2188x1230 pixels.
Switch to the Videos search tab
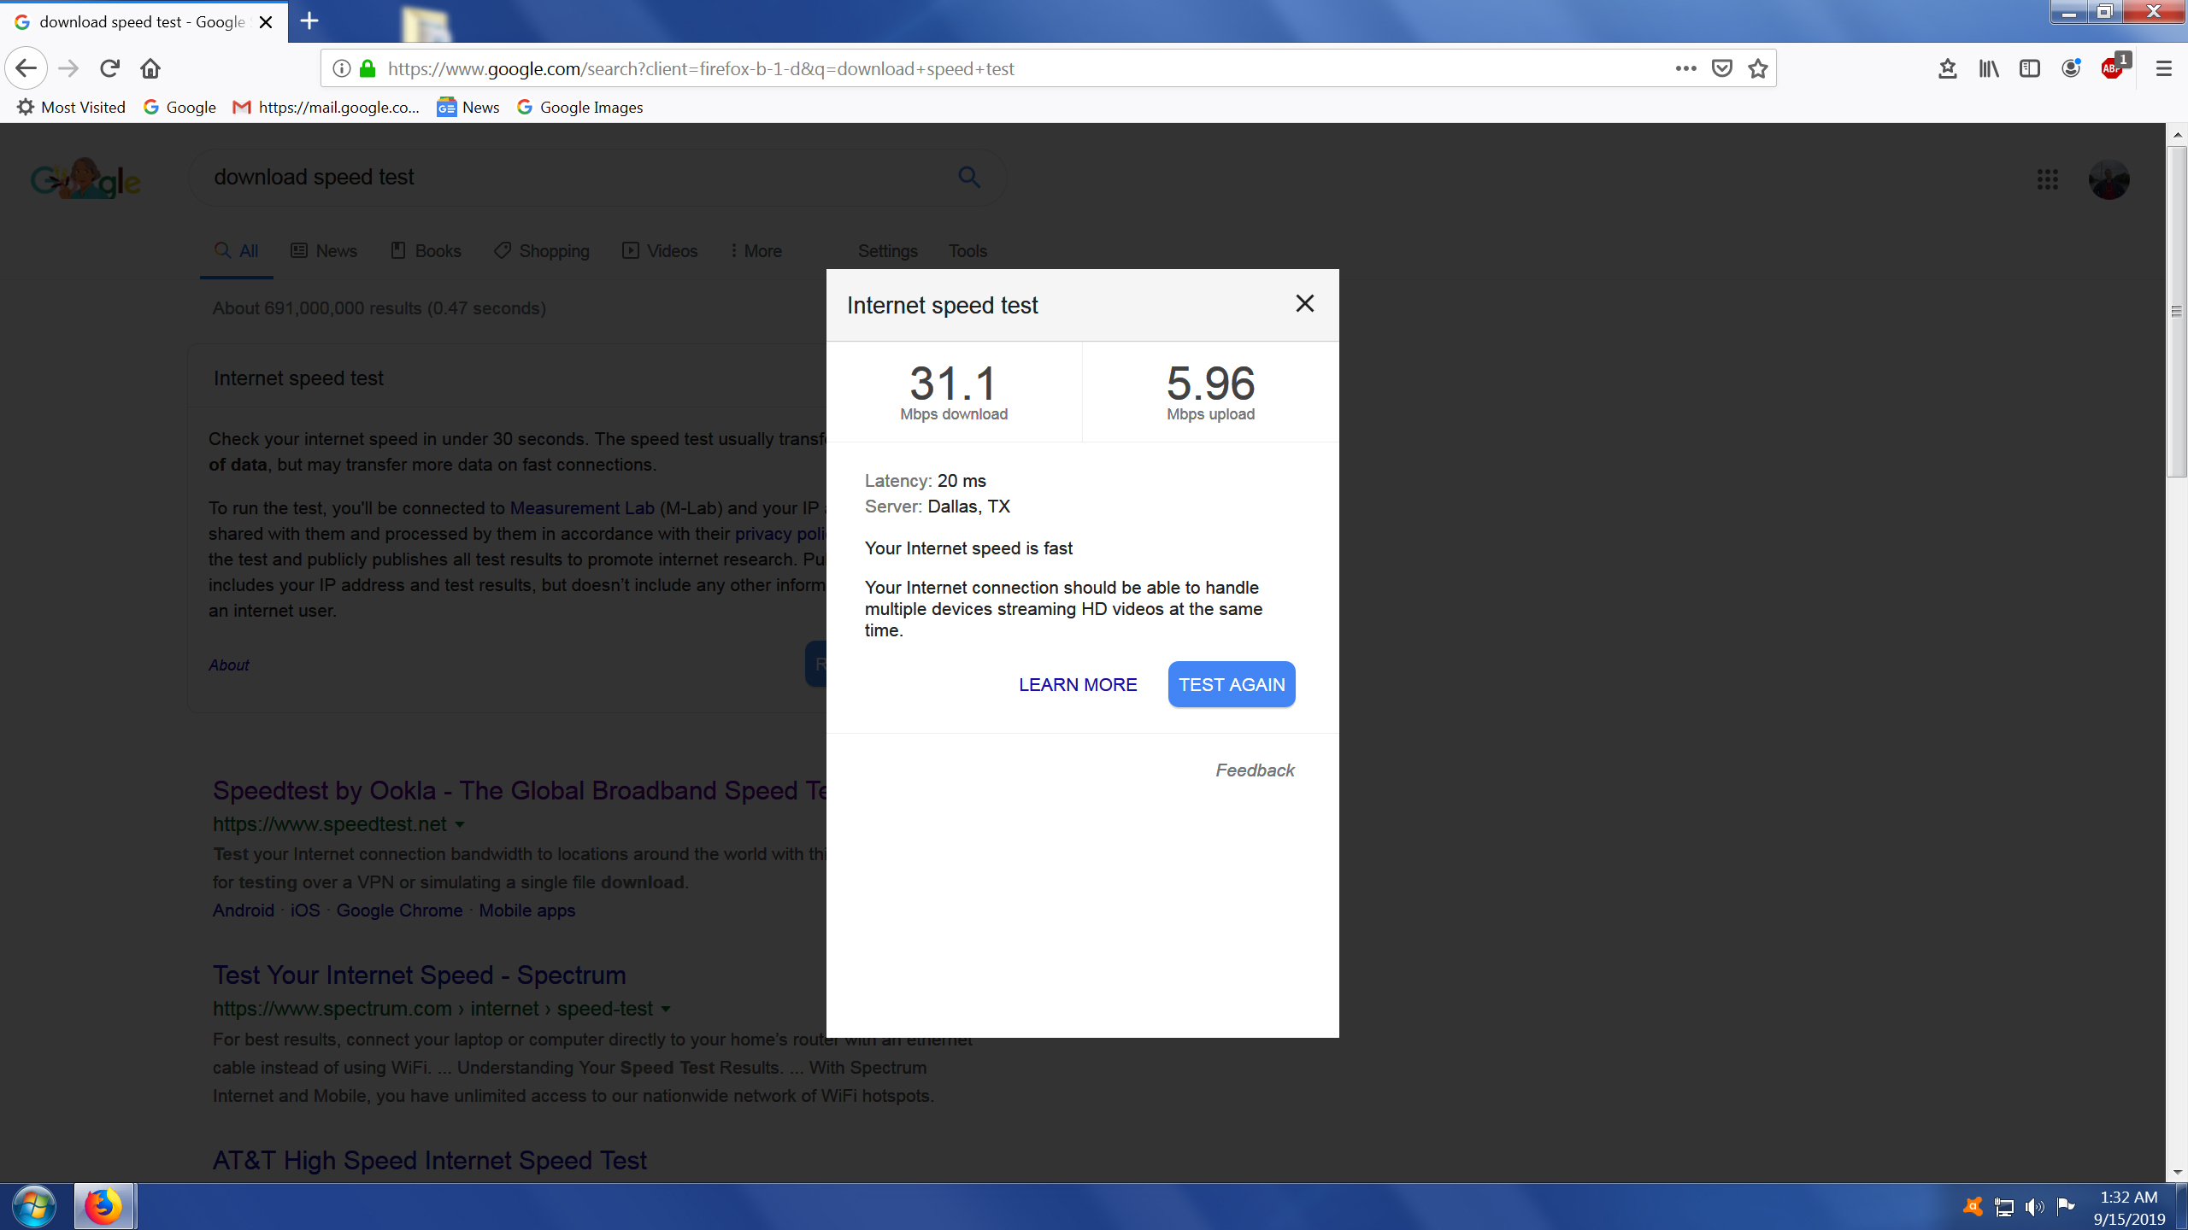(x=659, y=250)
